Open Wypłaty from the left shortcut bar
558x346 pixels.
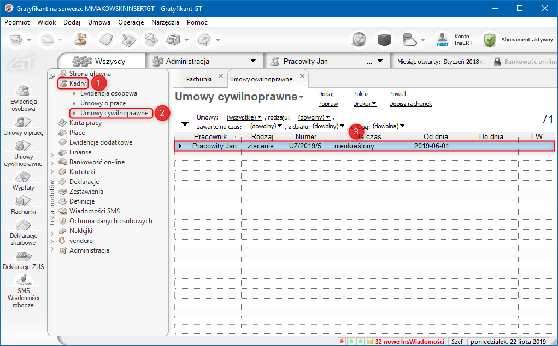click(x=23, y=178)
